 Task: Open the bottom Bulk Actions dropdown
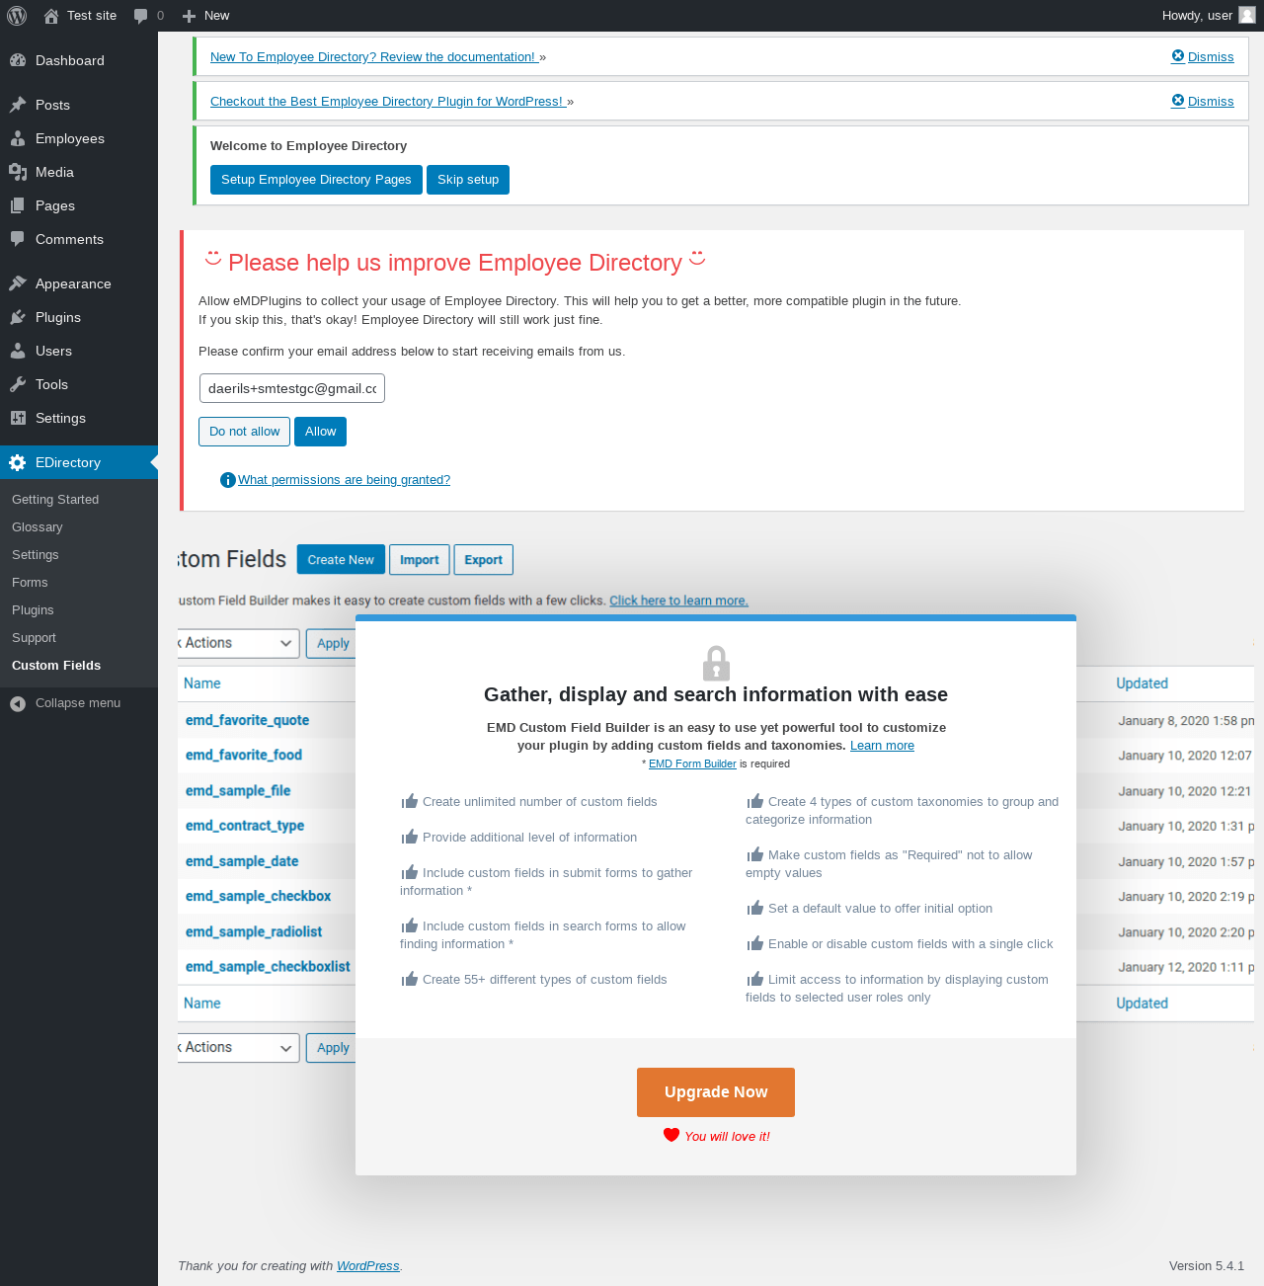238,1048
